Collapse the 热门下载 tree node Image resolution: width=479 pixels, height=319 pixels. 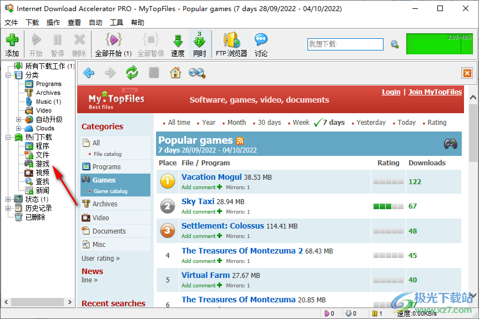point(8,138)
